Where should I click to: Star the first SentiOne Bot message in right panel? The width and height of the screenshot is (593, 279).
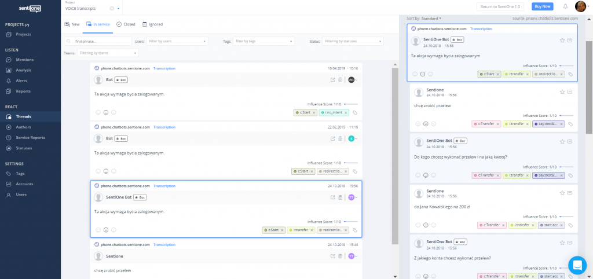pyautogui.click(x=562, y=41)
